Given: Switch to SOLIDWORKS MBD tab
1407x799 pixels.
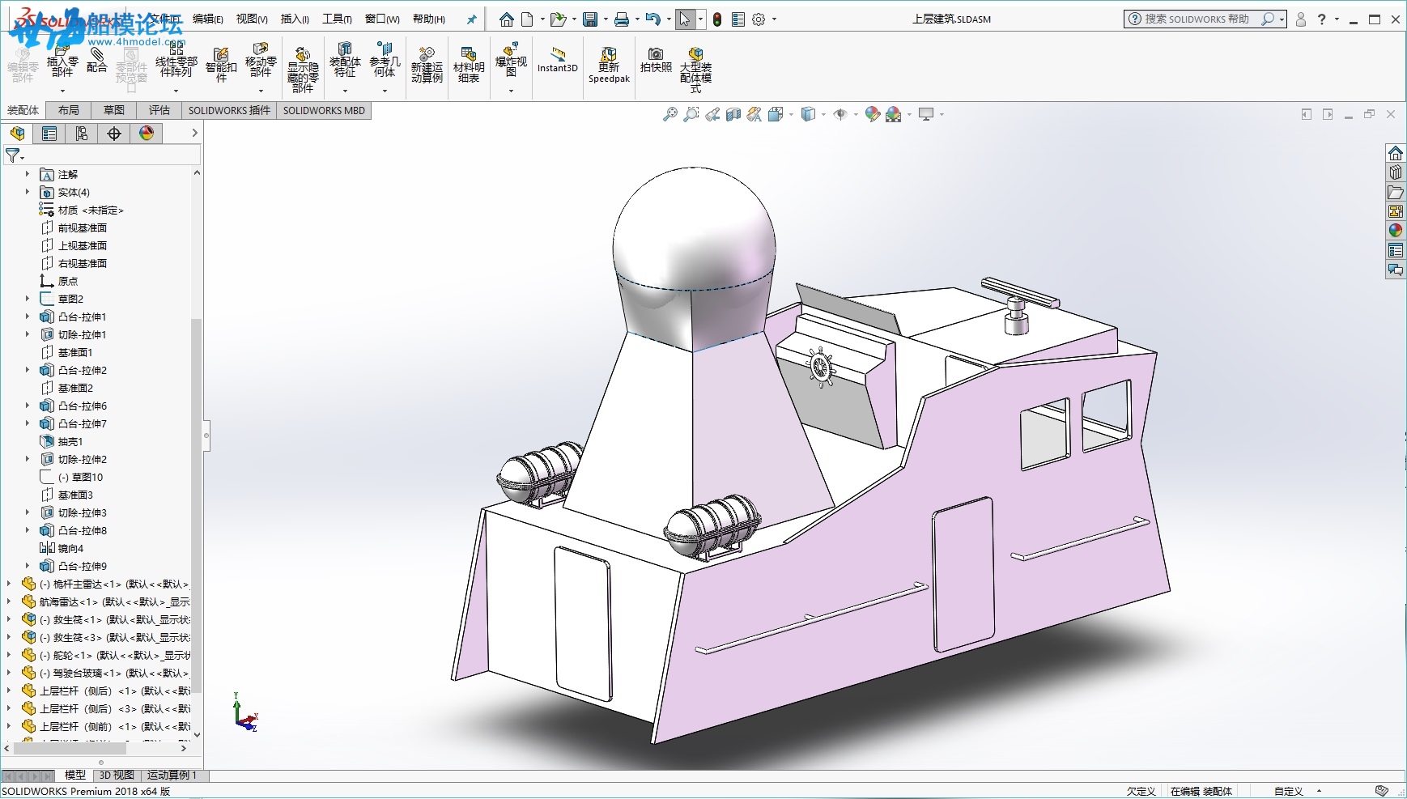Looking at the screenshot, I should (x=324, y=110).
